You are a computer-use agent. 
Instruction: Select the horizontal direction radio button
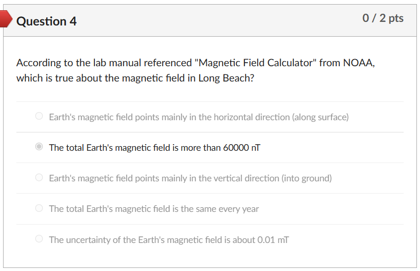pos(39,116)
